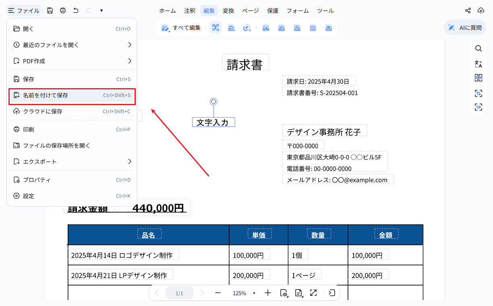Open プロパティ from the file menu
Viewport: 493px width, 306px height.
(72, 180)
